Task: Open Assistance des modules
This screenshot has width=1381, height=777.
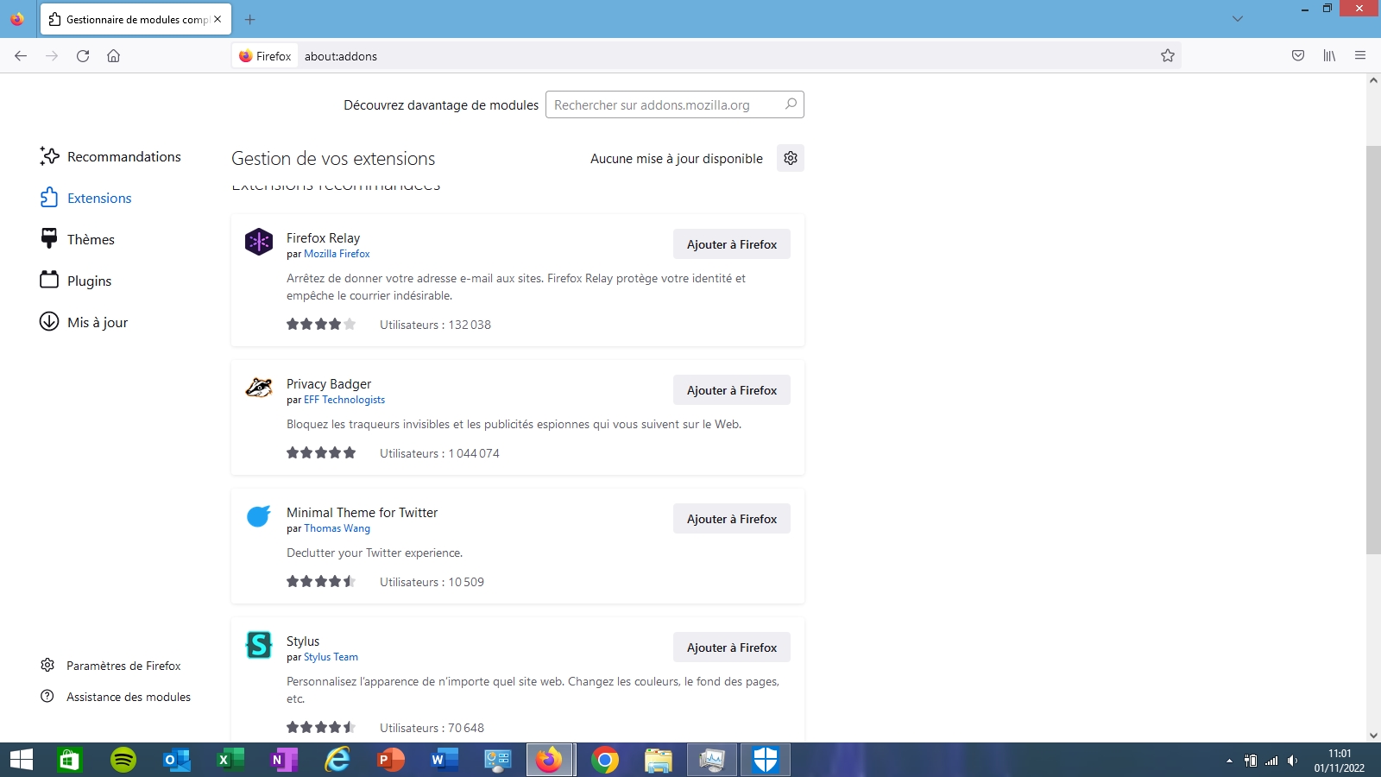Action: (x=116, y=697)
